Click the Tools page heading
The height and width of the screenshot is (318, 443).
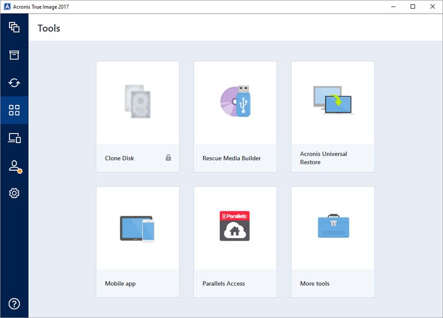[x=49, y=28]
